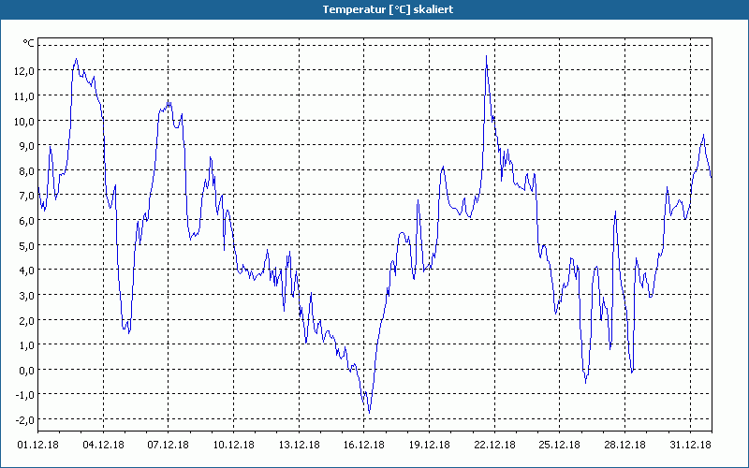This screenshot has height=468, width=749.
Task: Click the 2,0 y-axis label
Action: [x=26, y=320]
